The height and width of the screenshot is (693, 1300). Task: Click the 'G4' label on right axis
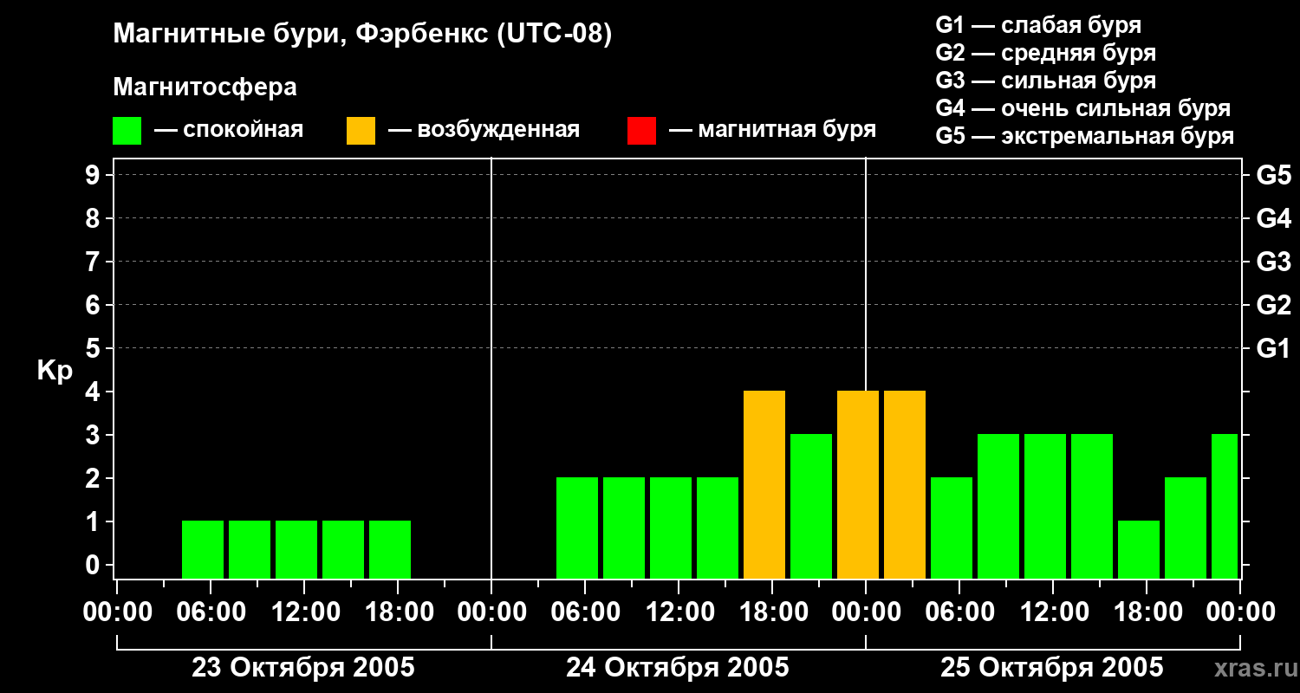[1273, 218]
